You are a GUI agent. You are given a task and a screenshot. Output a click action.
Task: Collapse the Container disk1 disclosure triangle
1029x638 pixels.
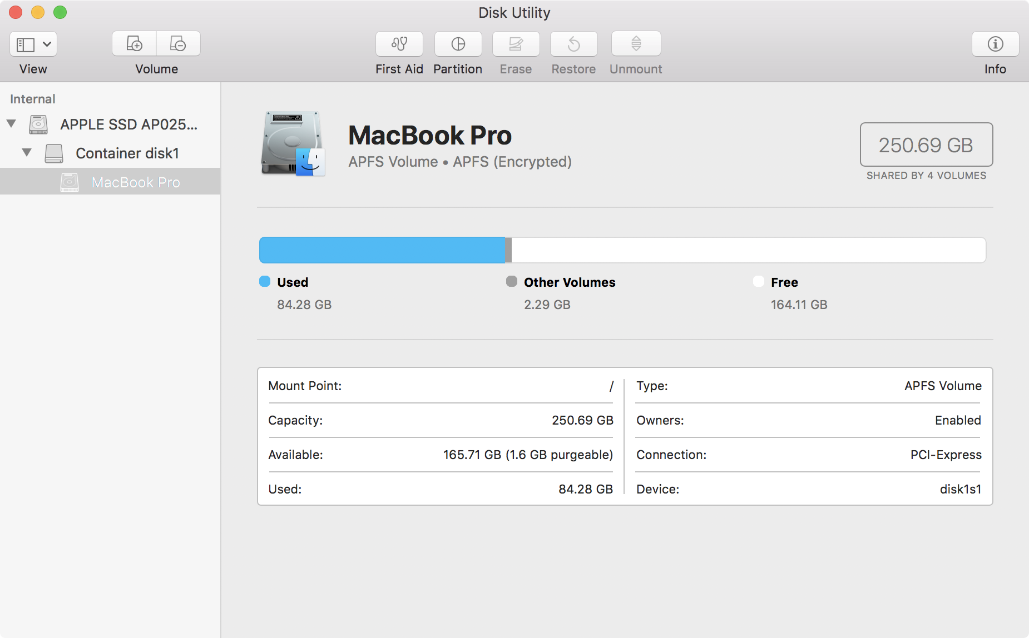[27, 152]
